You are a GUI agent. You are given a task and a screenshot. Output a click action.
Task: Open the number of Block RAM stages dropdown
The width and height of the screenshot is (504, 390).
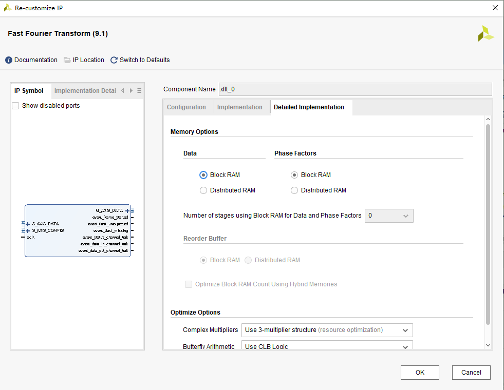click(389, 216)
